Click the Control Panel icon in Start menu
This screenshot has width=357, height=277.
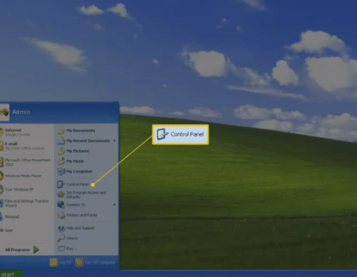(61, 184)
